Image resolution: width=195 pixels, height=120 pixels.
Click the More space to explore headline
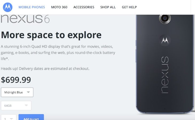(51, 35)
